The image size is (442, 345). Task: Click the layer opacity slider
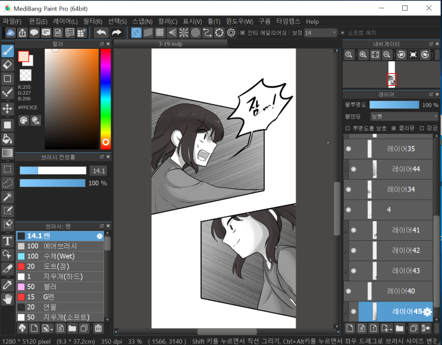394,105
